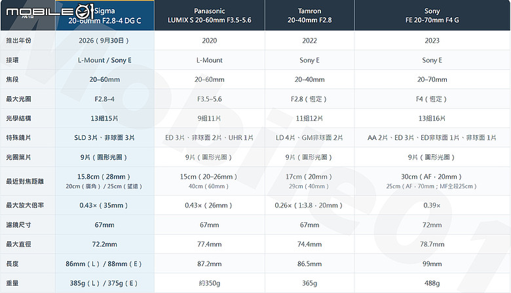Click the 'F2.8 (恆定)' aperture cell
Screen dimensions: 511x293
[x=309, y=99]
